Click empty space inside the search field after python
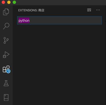This screenshot has width=106, height=105. point(65,20)
